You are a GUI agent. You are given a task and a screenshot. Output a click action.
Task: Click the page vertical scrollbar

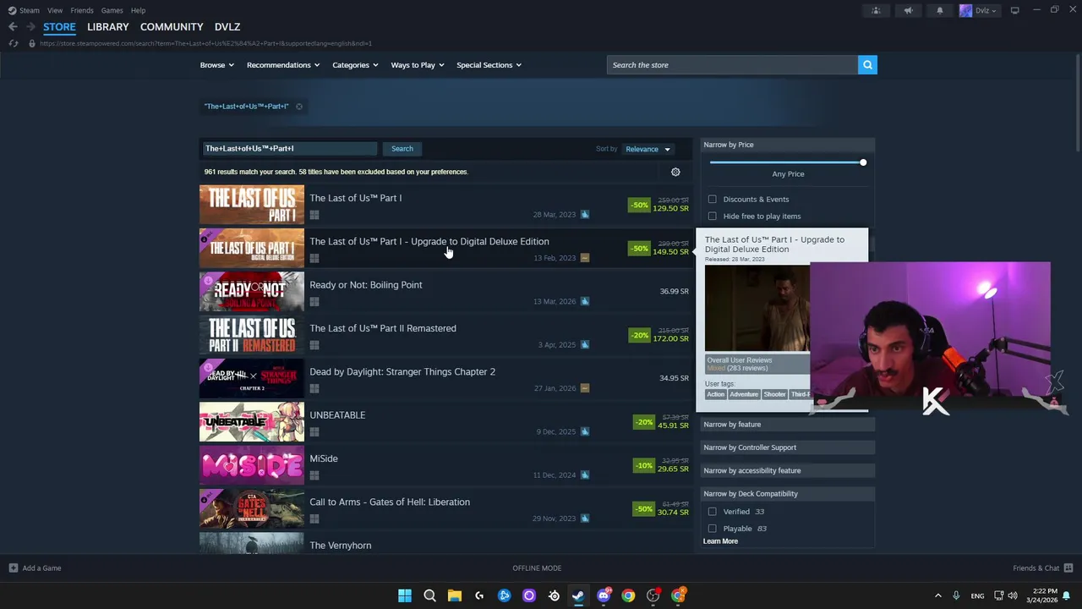point(1076,101)
